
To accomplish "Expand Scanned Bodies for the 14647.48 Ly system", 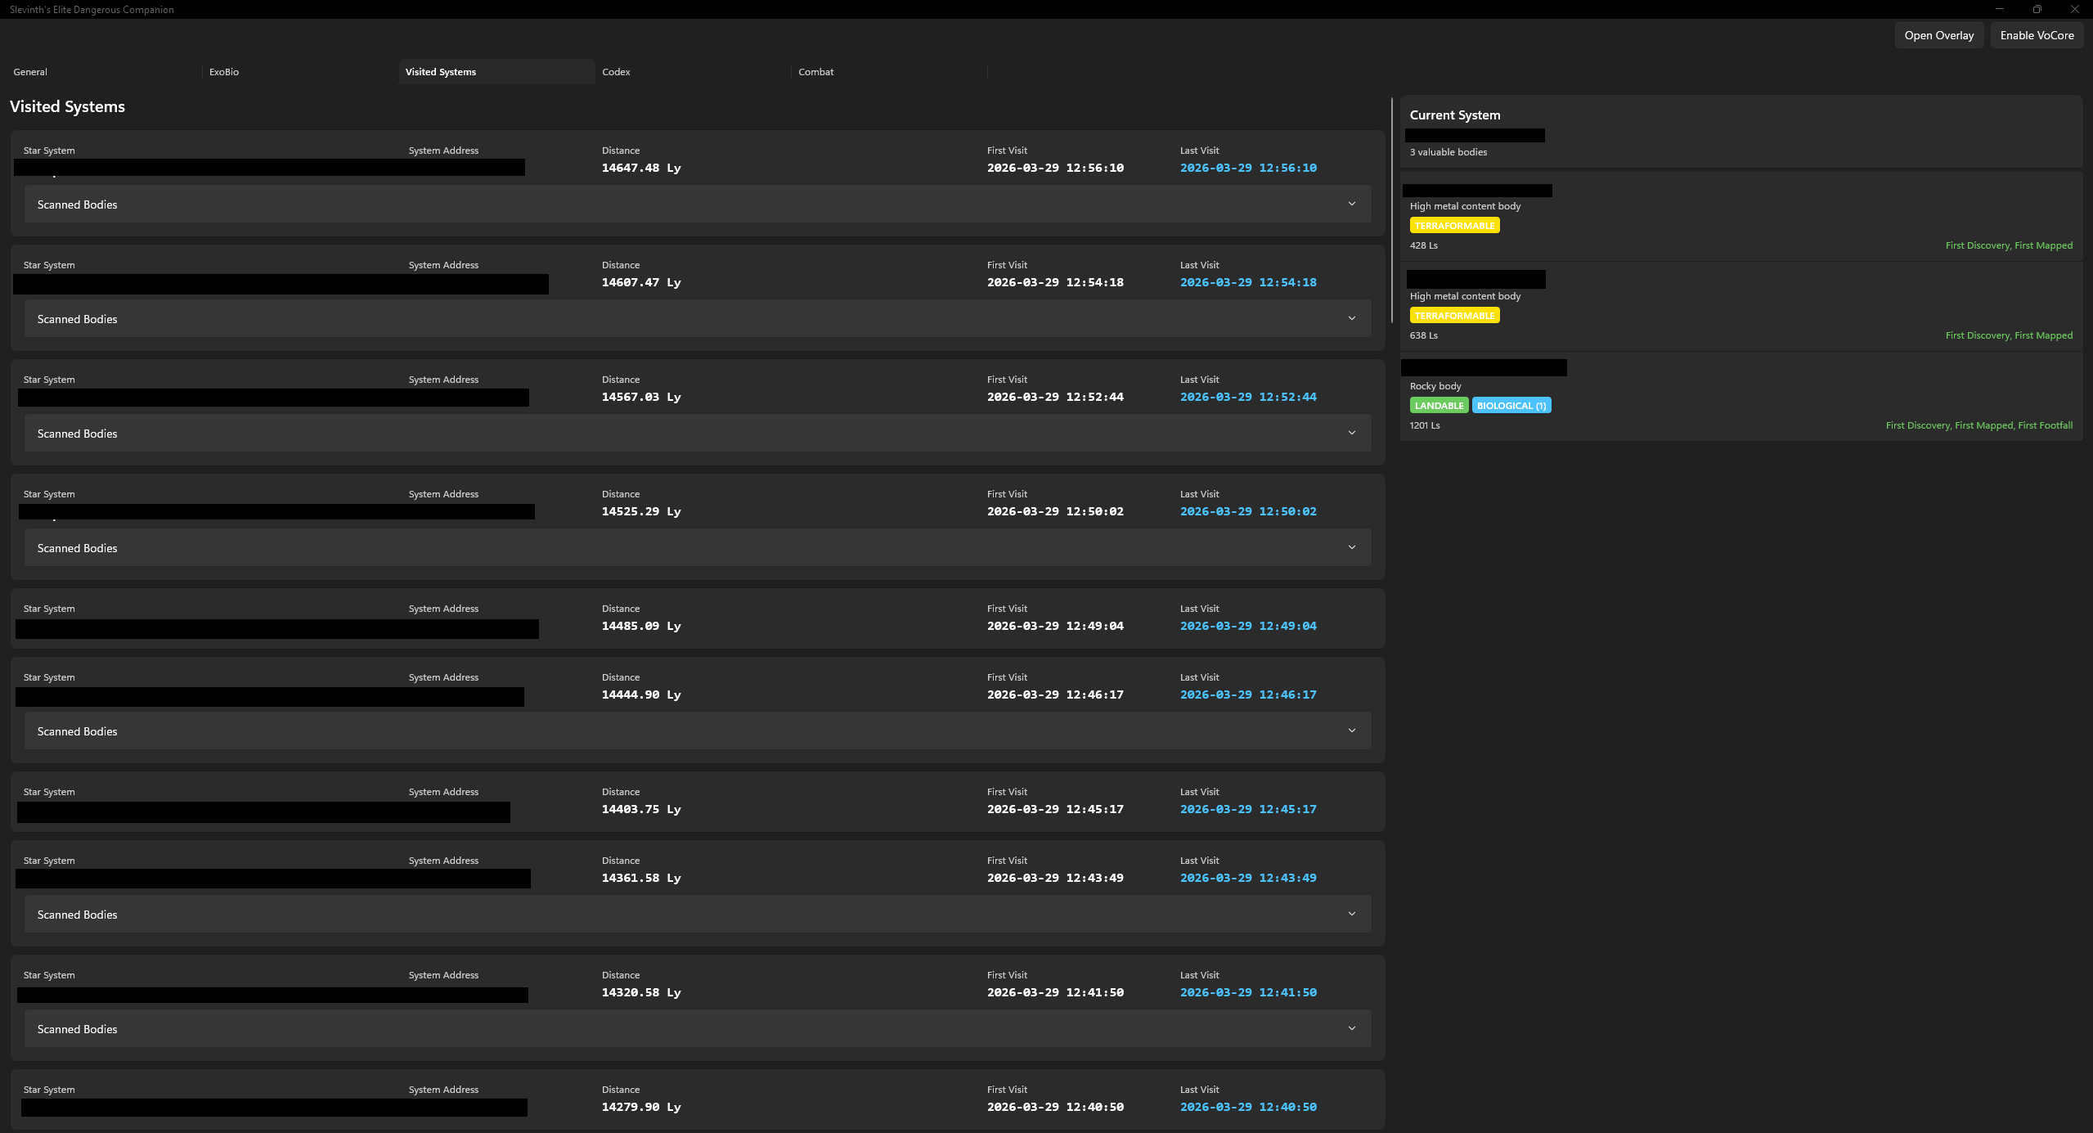I will click(1351, 204).
